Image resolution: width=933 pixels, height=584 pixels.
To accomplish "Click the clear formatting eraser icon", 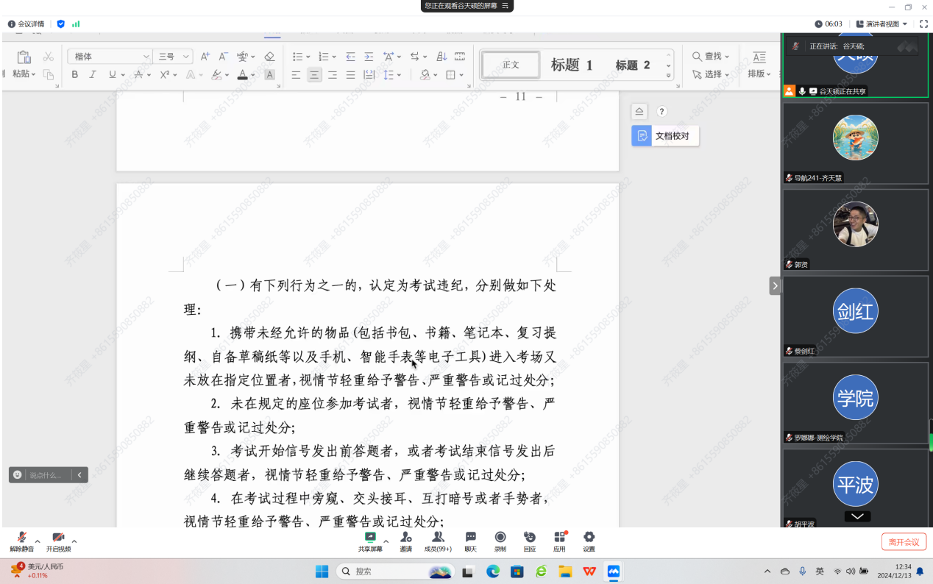I will (269, 57).
